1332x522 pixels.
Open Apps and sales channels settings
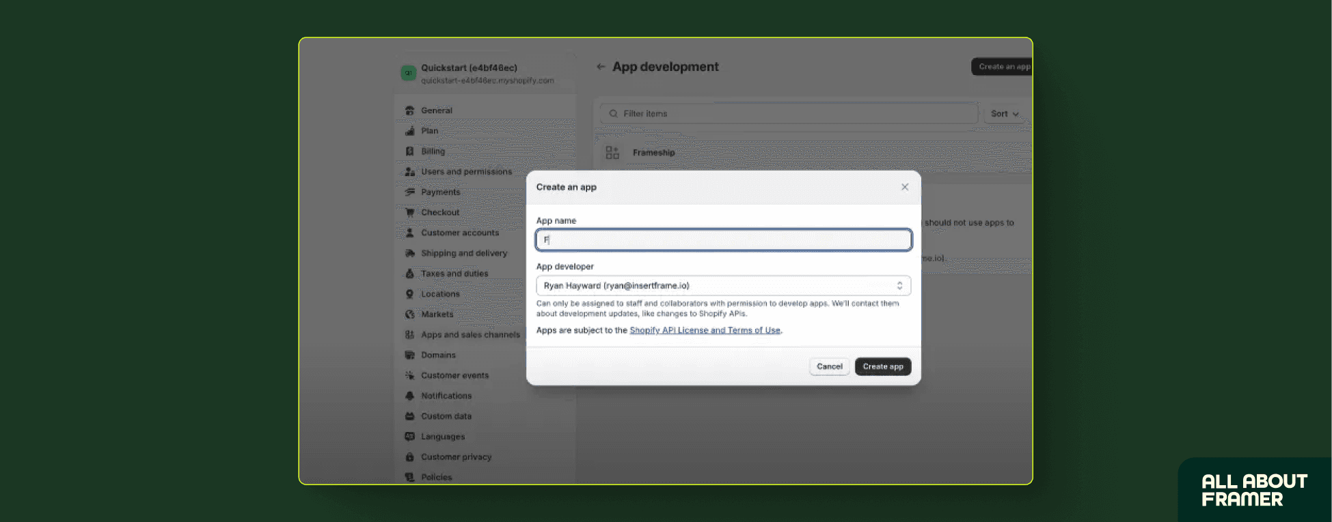(471, 335)
